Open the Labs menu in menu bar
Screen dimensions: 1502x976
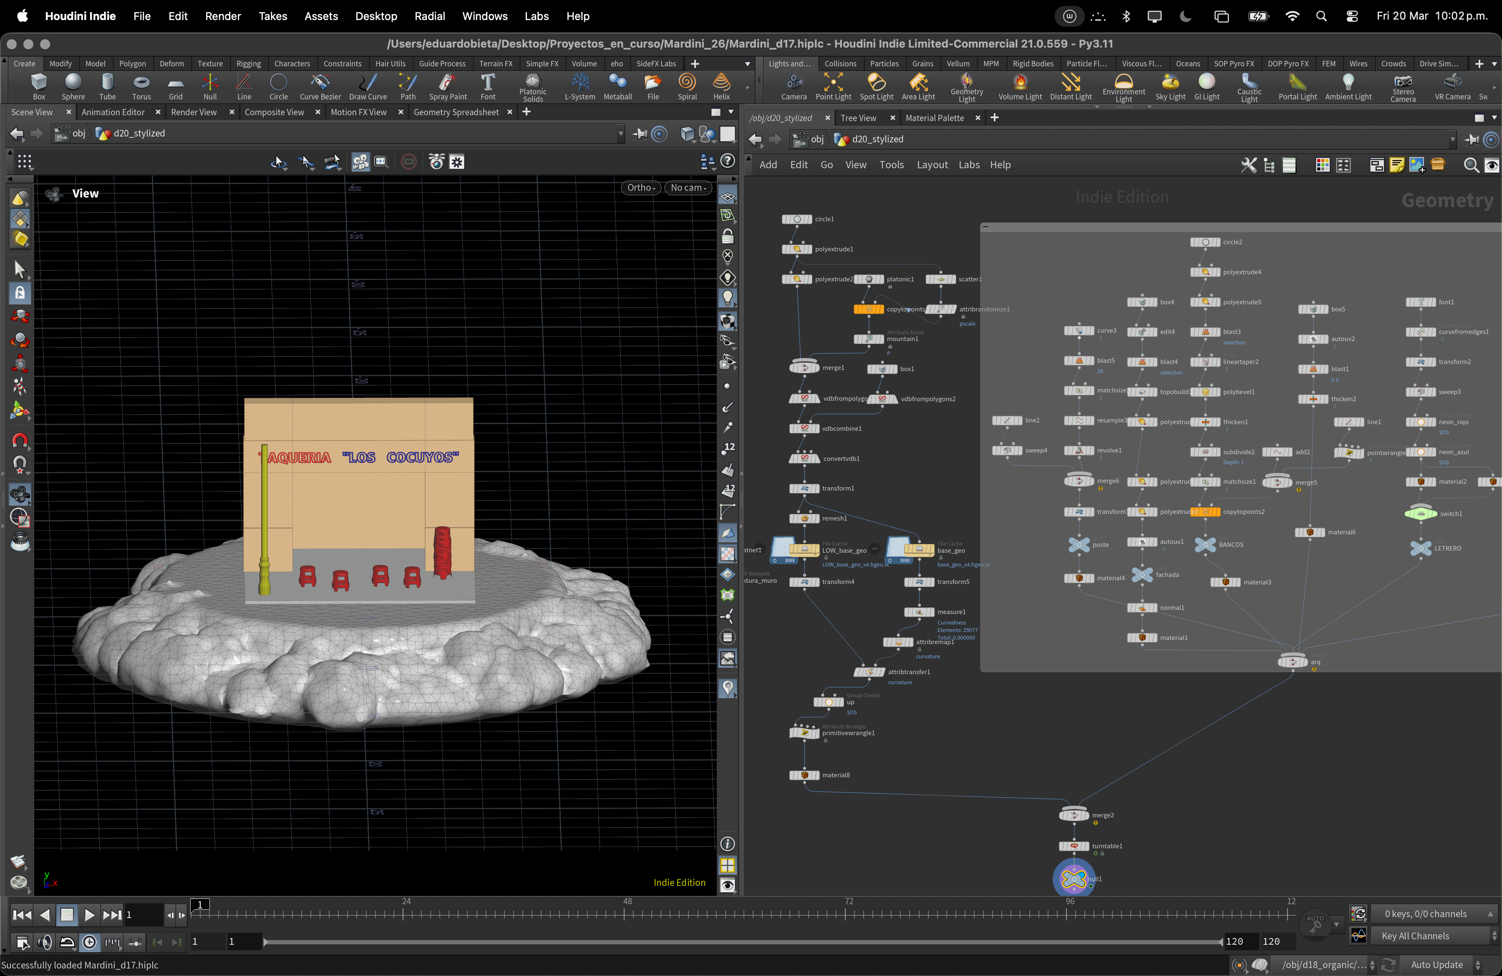coord(537,16)
